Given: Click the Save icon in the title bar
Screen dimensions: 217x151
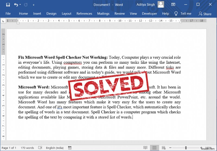Looking at the screenshot, I should (x=8, y=5).
